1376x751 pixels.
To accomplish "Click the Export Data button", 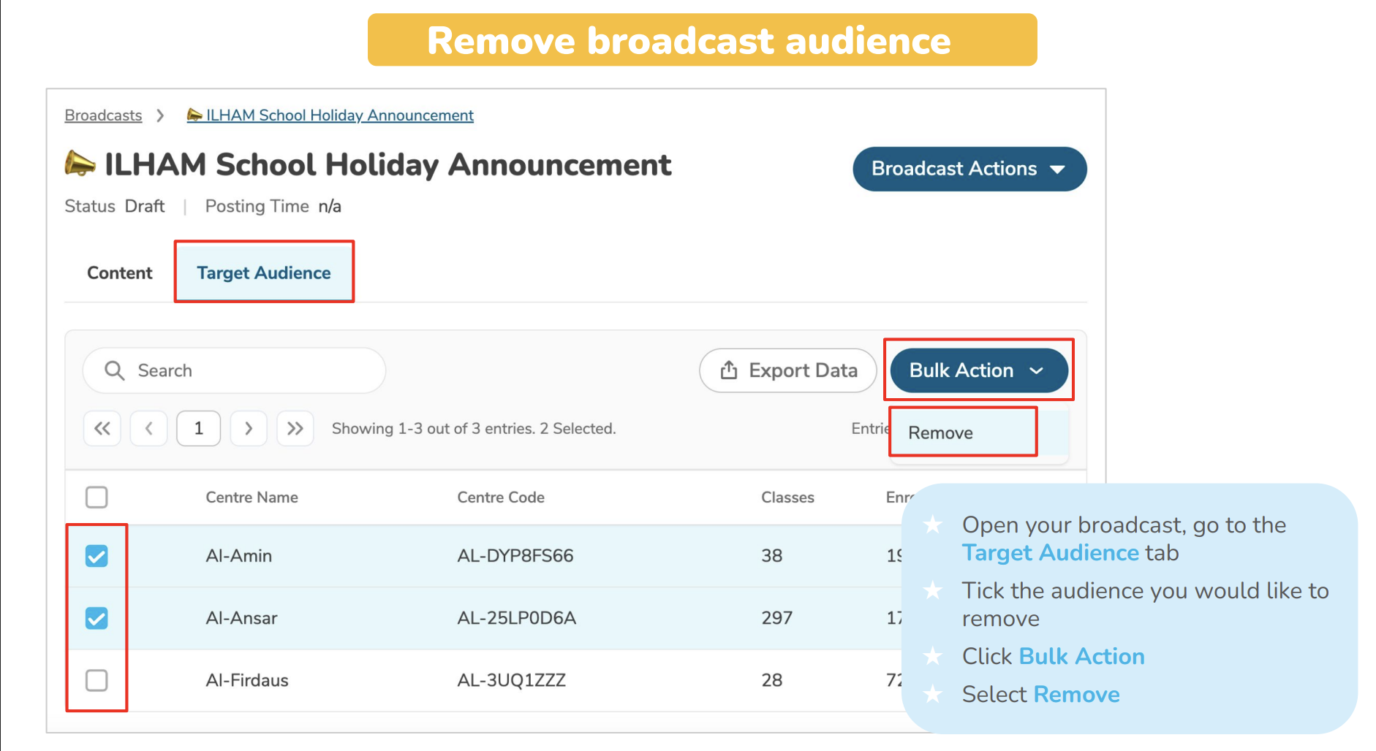I will pyautogui.click(x=788, y=370).
